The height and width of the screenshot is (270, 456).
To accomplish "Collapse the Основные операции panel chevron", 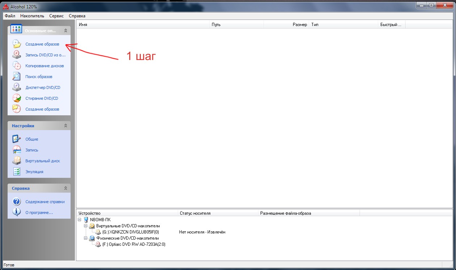I will pyautogui.click(x=66, y=31).
